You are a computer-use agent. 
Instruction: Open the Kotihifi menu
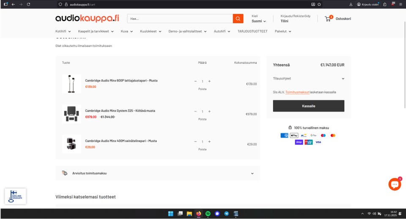[63, 31]
